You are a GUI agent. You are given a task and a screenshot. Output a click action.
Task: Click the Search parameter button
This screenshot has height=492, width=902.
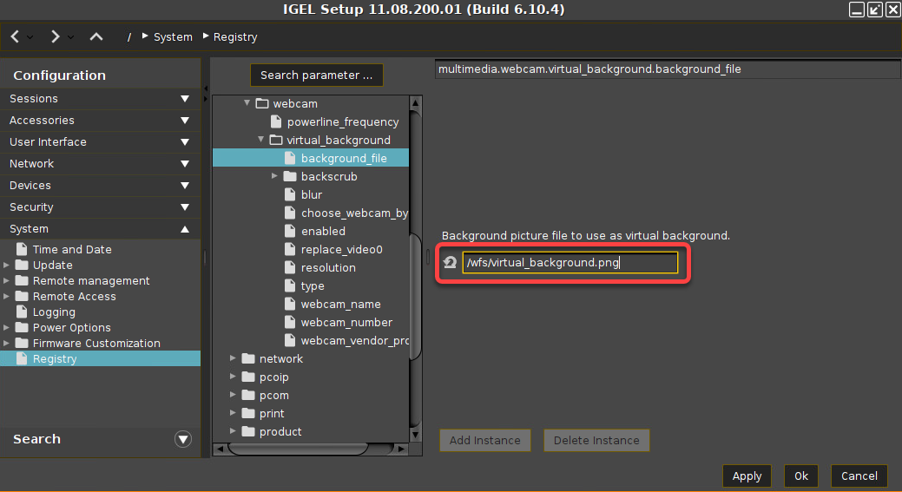tap(316, 75)
